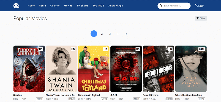Click Movie tag under Where the Crawdads Sing
Viewport: 221px width, 102px height.
(201, 99)
